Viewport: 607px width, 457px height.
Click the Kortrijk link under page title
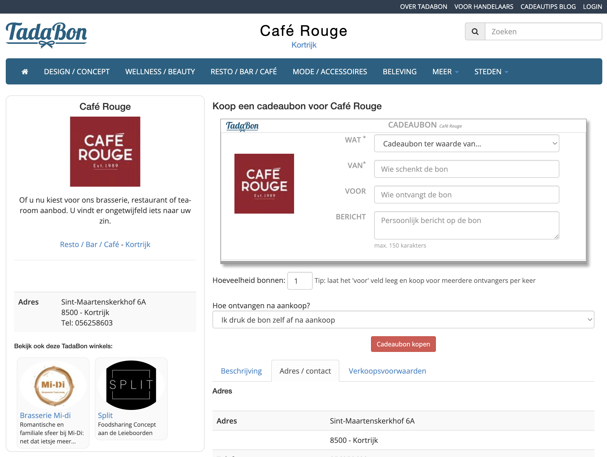coord(304,45)
